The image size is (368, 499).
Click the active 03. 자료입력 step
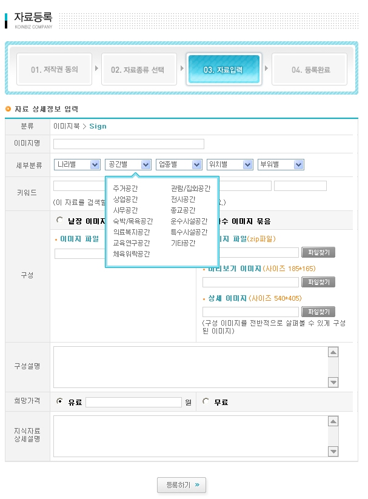tap(224, 69)
